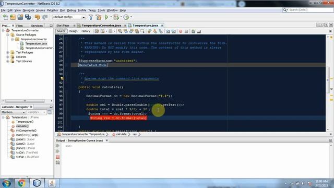Click the Clean and Build Project icon

point(99,17)
